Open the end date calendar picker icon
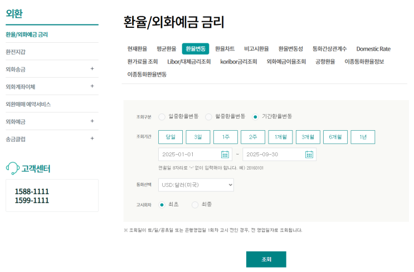The image size is (414, 272). (x=309, y=155)
